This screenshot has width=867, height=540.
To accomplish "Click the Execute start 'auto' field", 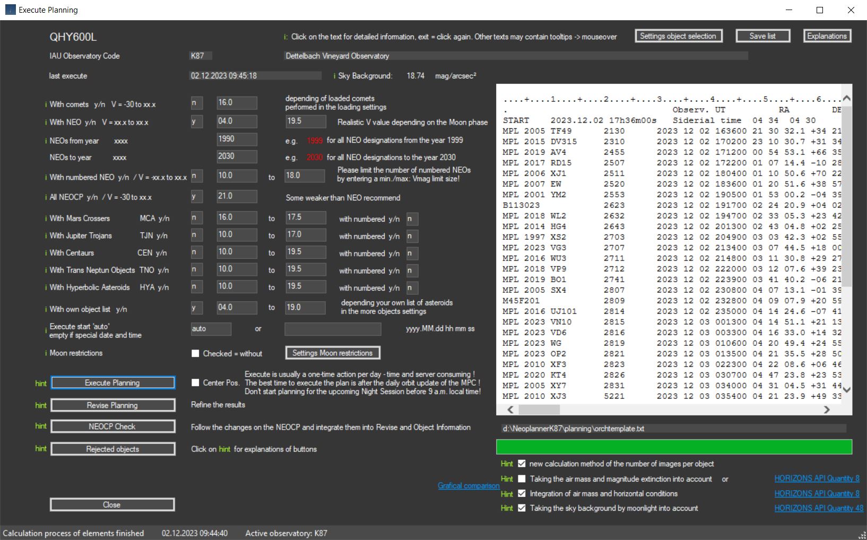I will [x=211, y=329].
